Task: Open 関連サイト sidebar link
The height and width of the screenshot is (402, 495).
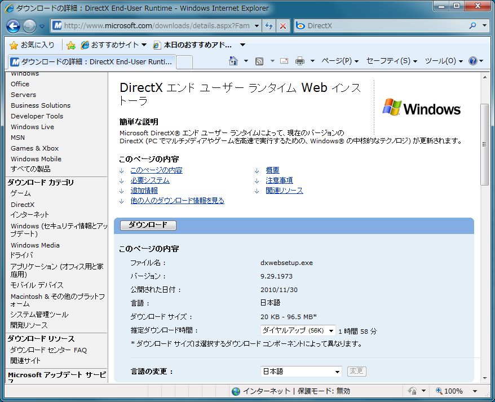Action: (25, 361)
